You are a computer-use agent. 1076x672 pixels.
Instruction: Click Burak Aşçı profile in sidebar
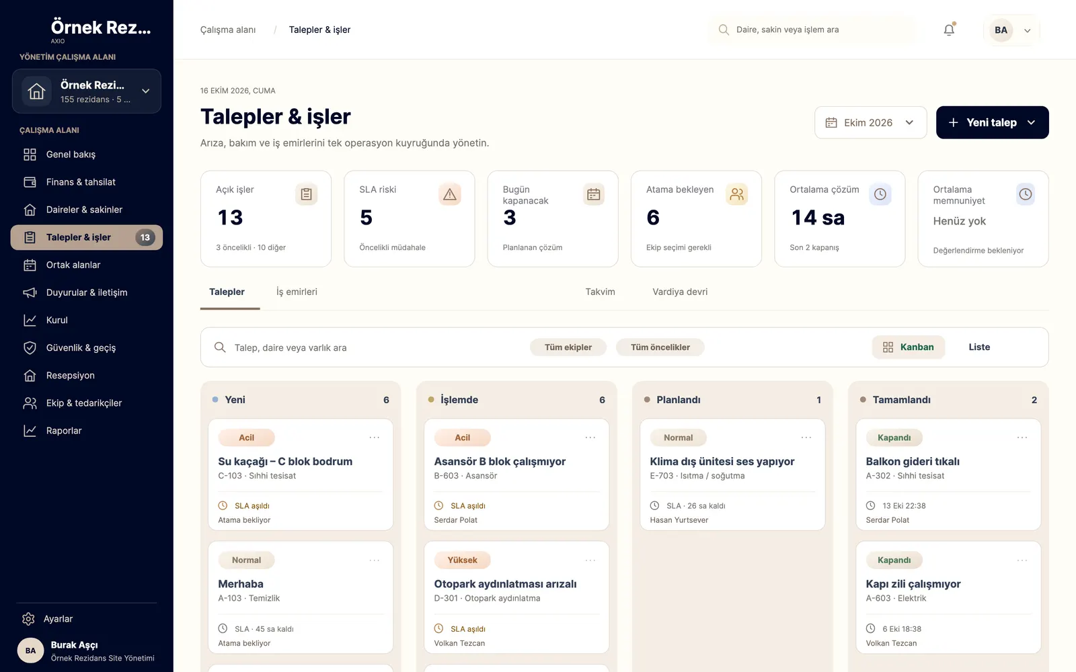pyautogui.click(x=87, y=650)
